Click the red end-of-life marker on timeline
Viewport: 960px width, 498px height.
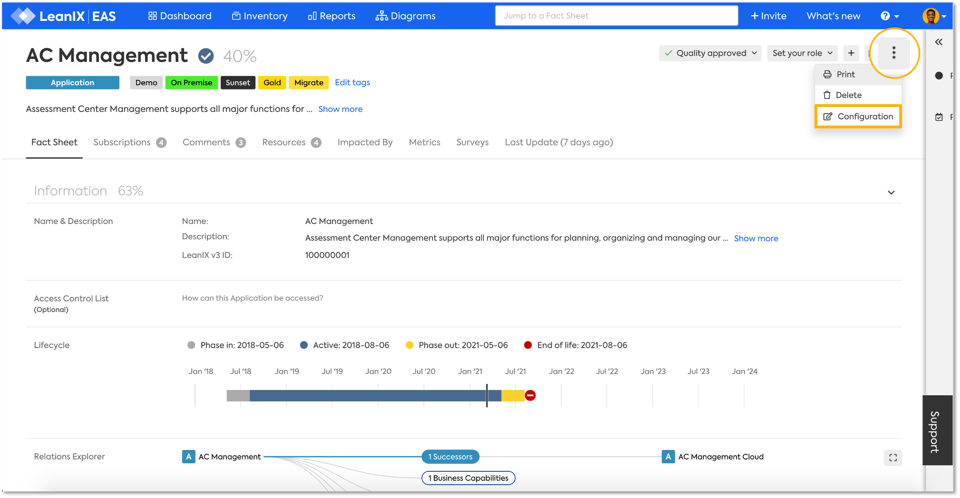point(530,395)
